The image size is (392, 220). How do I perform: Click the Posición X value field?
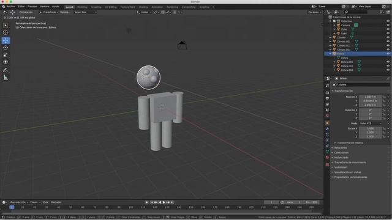pyautogui.click(x=370, y=97)
